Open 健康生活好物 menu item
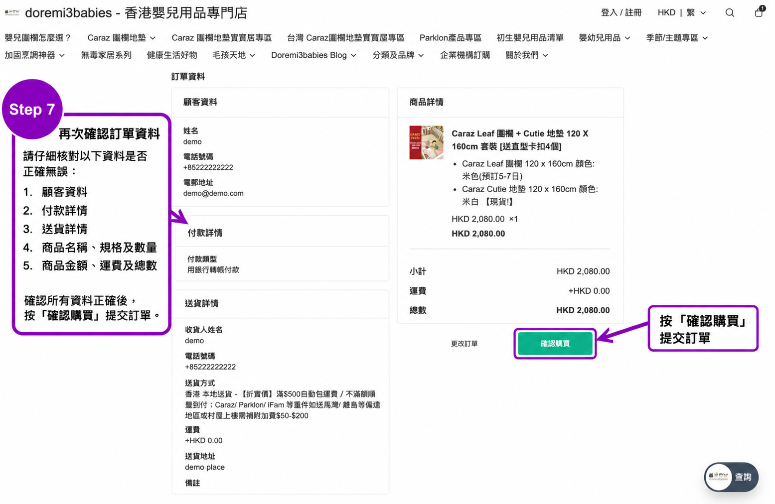Viewport: 775px width, 504px height. [x=172, y=55]
